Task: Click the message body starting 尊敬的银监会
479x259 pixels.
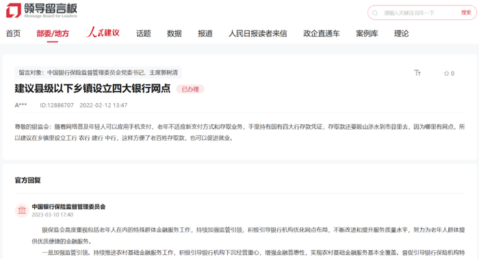Action: (239, 133)
